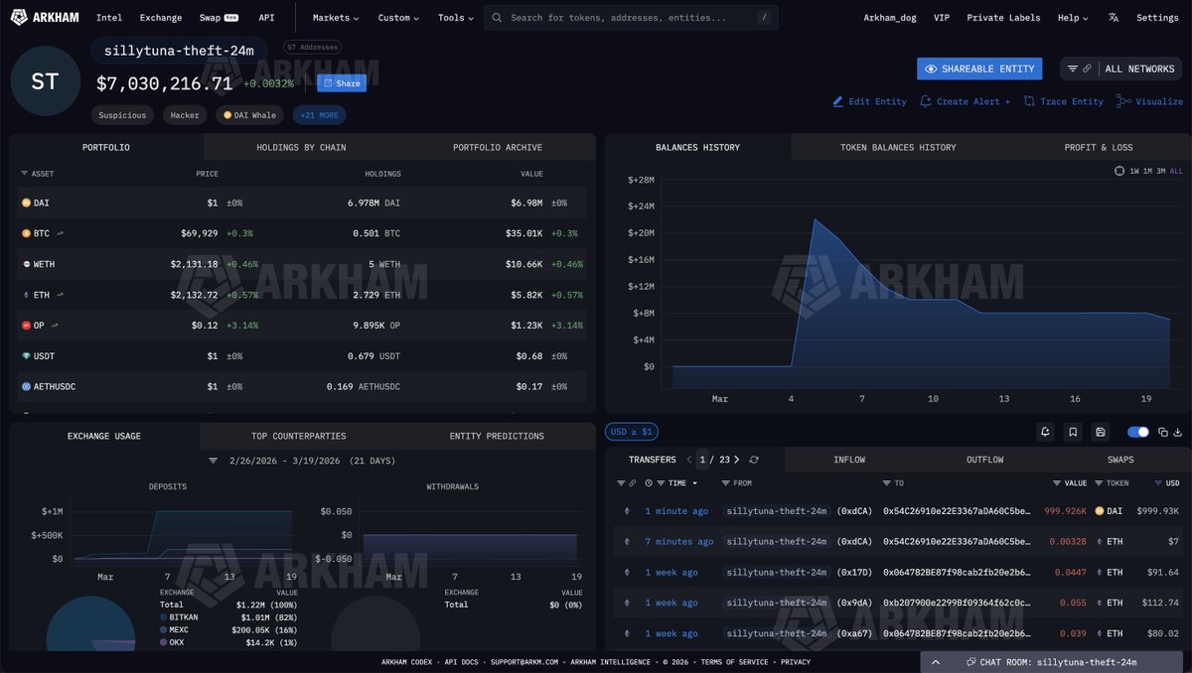The width and height of the screenshot is (1192, 673).
Task: Click the copy icon beside the transfers toggle
Action: point(1162,432)
